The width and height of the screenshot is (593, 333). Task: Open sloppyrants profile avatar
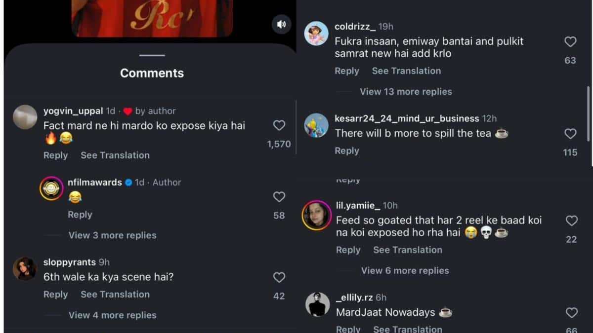pyautogui.click(x=25, y=269)
